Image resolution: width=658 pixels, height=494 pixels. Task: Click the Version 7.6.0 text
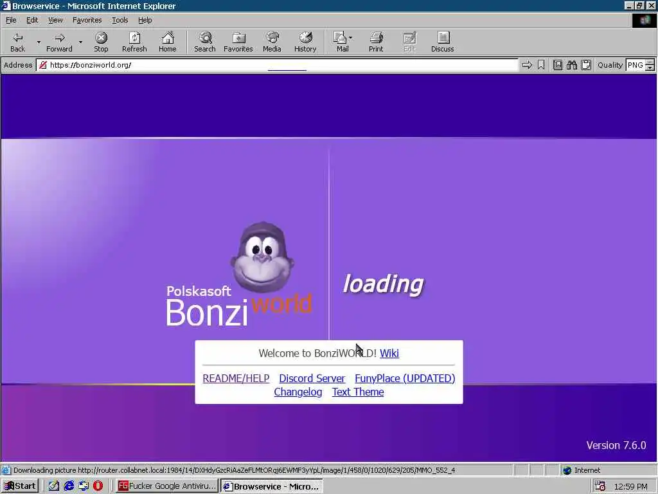(x=616, y=445)
